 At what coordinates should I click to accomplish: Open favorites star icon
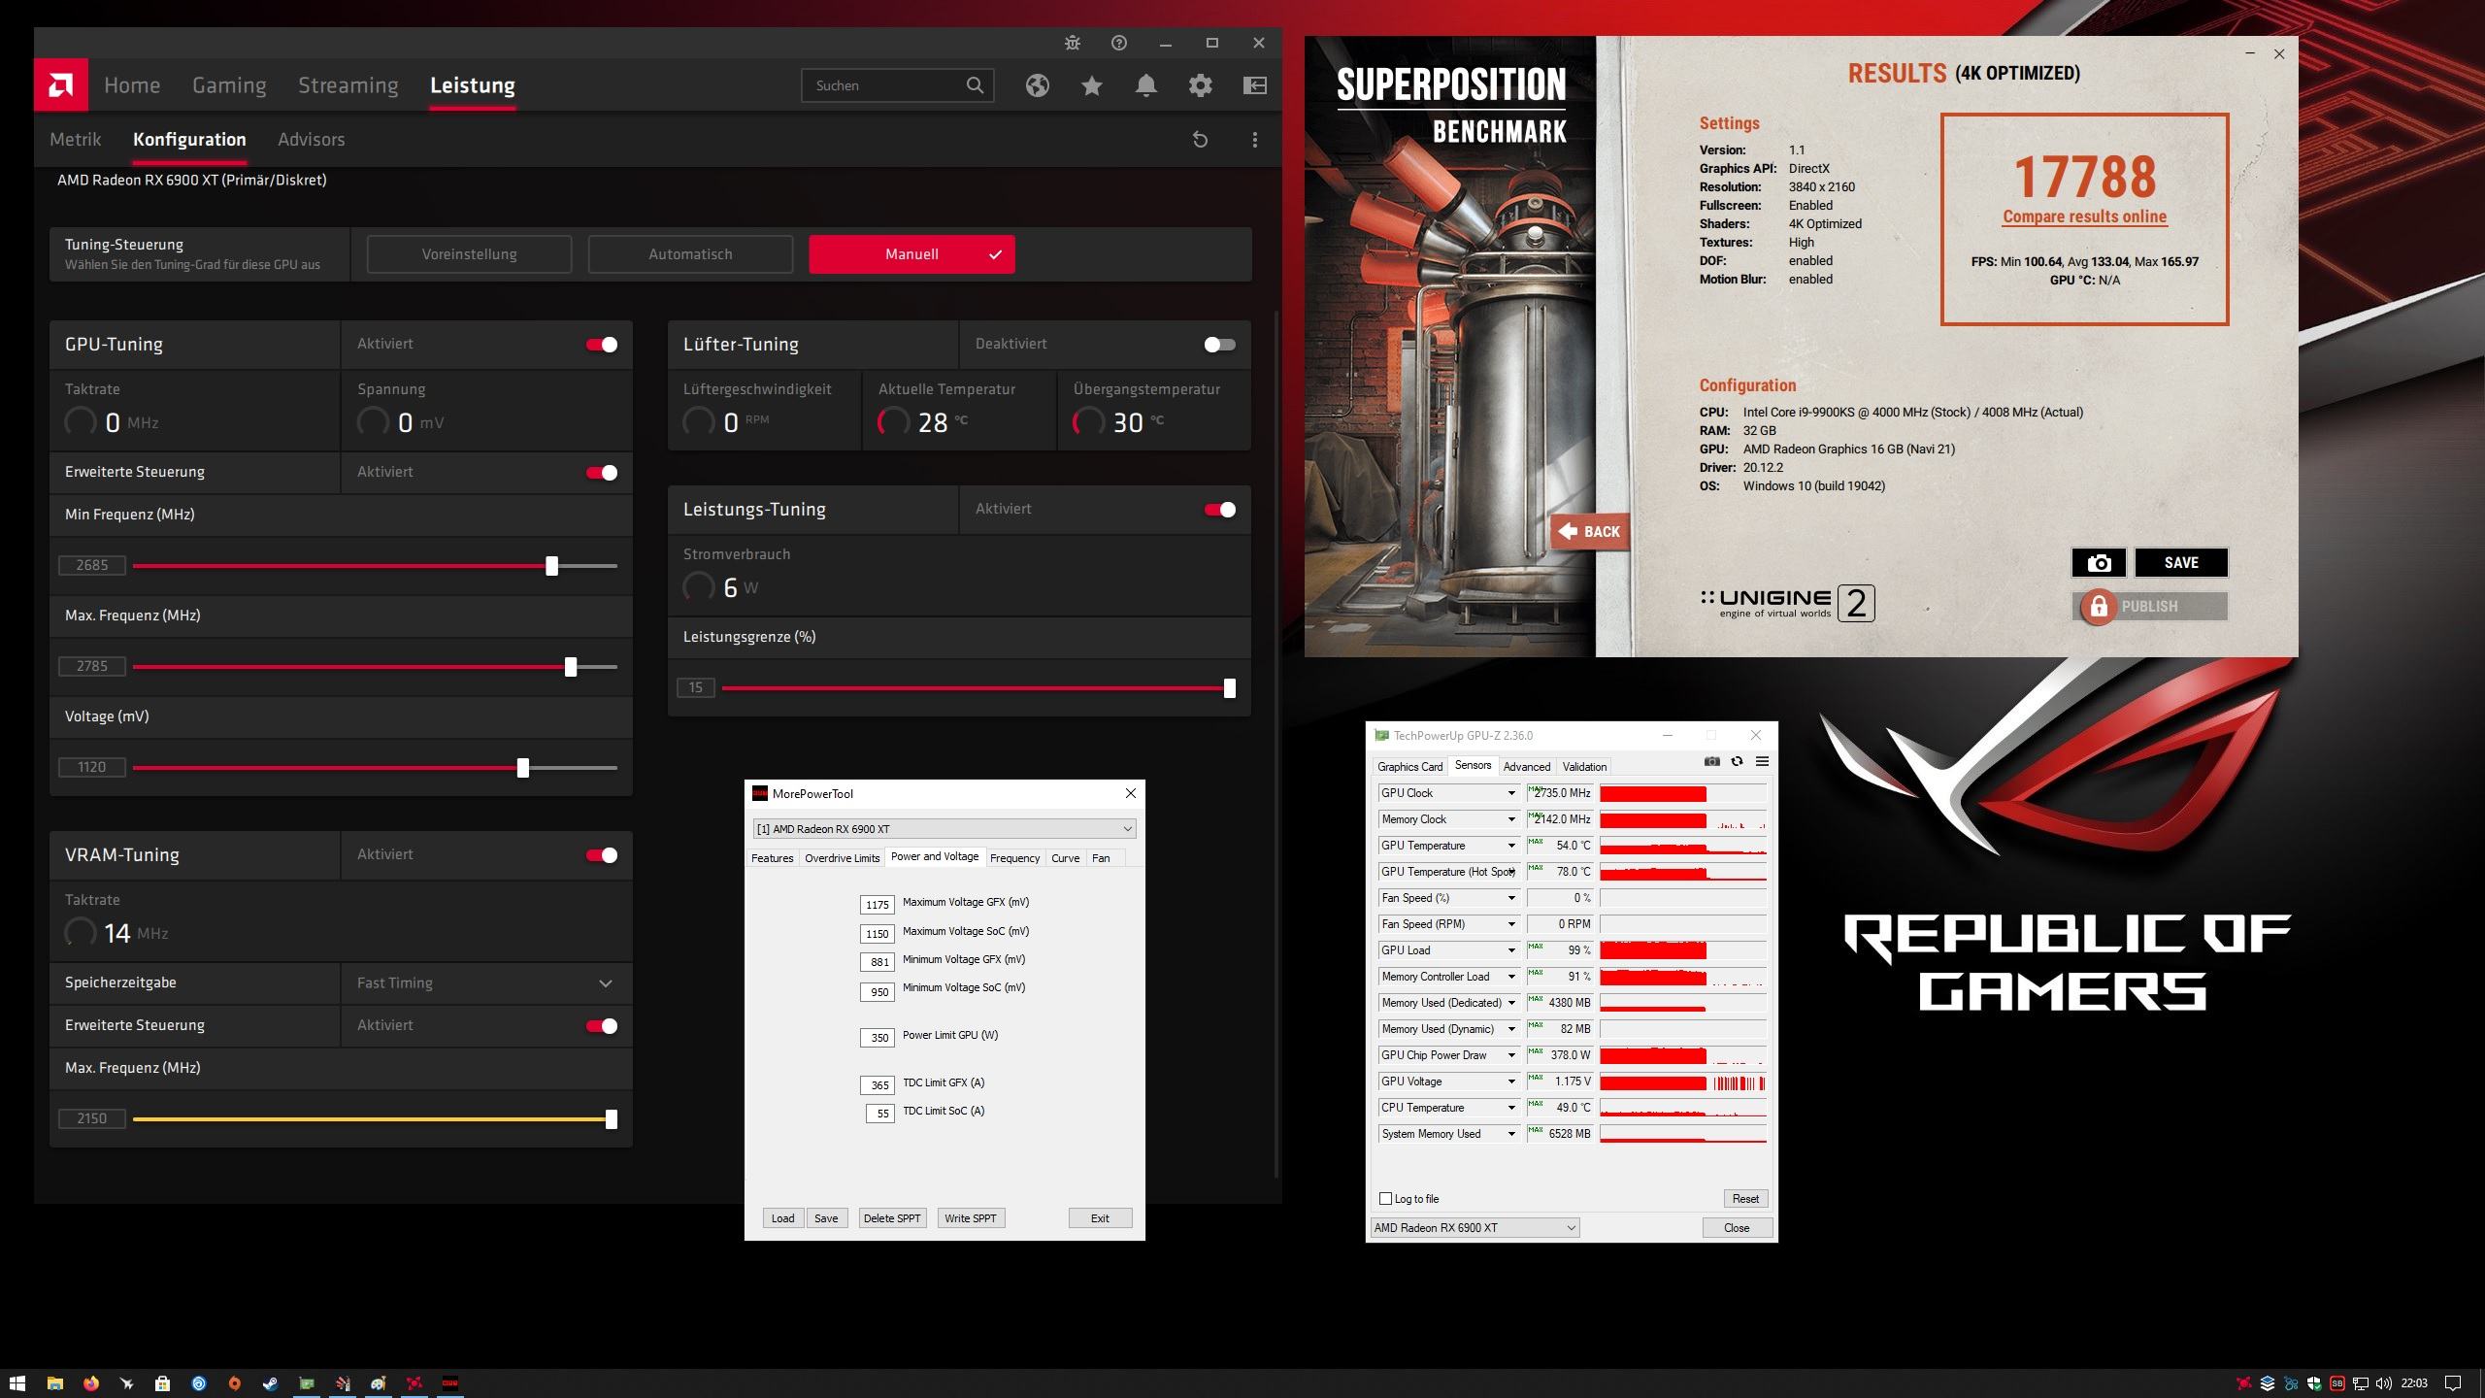pyautogui.click(x=1091, y=85)
